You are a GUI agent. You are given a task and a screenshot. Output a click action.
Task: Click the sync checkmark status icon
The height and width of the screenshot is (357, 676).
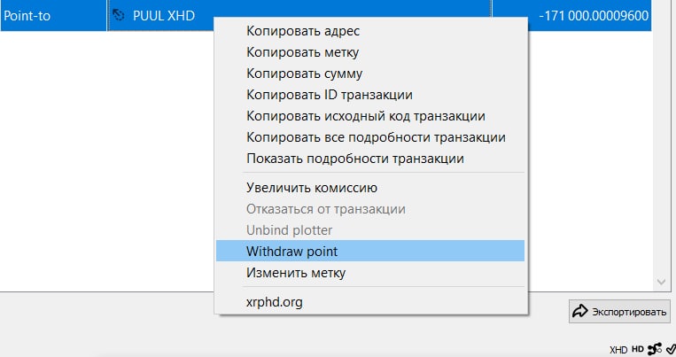point(669,349)
